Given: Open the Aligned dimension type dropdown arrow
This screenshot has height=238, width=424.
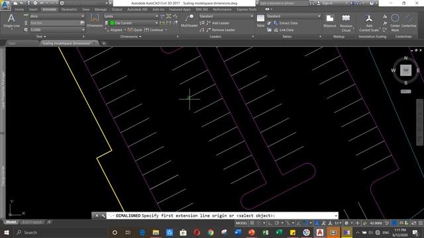Looking at the screenshot, I should point(125,30).
